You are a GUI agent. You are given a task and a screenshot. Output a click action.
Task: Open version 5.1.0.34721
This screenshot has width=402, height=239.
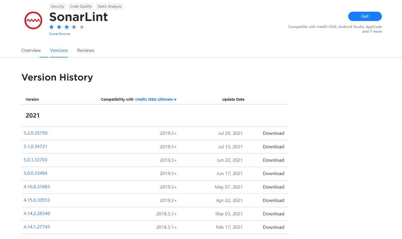pos(35,146)
